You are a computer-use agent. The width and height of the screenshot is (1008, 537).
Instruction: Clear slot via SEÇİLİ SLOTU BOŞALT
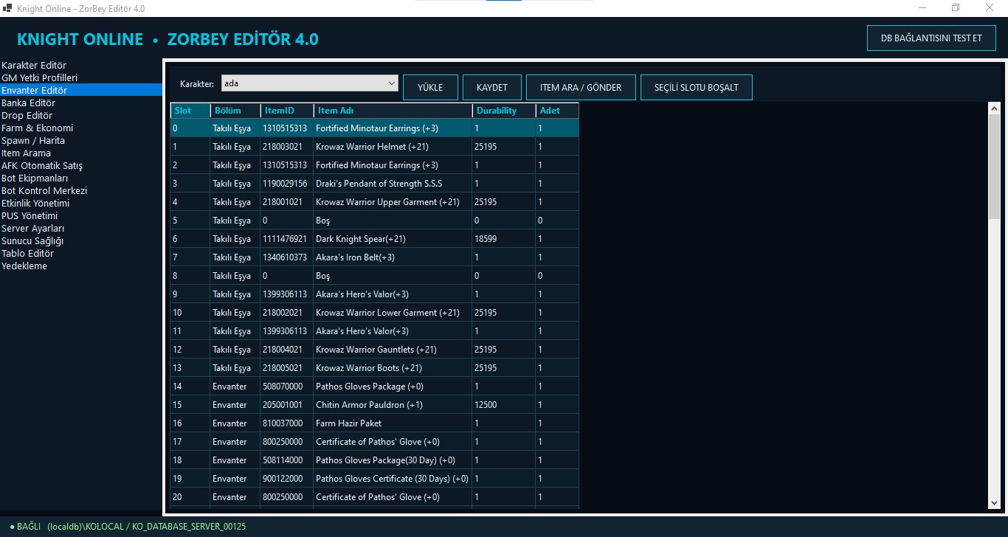click(x=696, y=87)
